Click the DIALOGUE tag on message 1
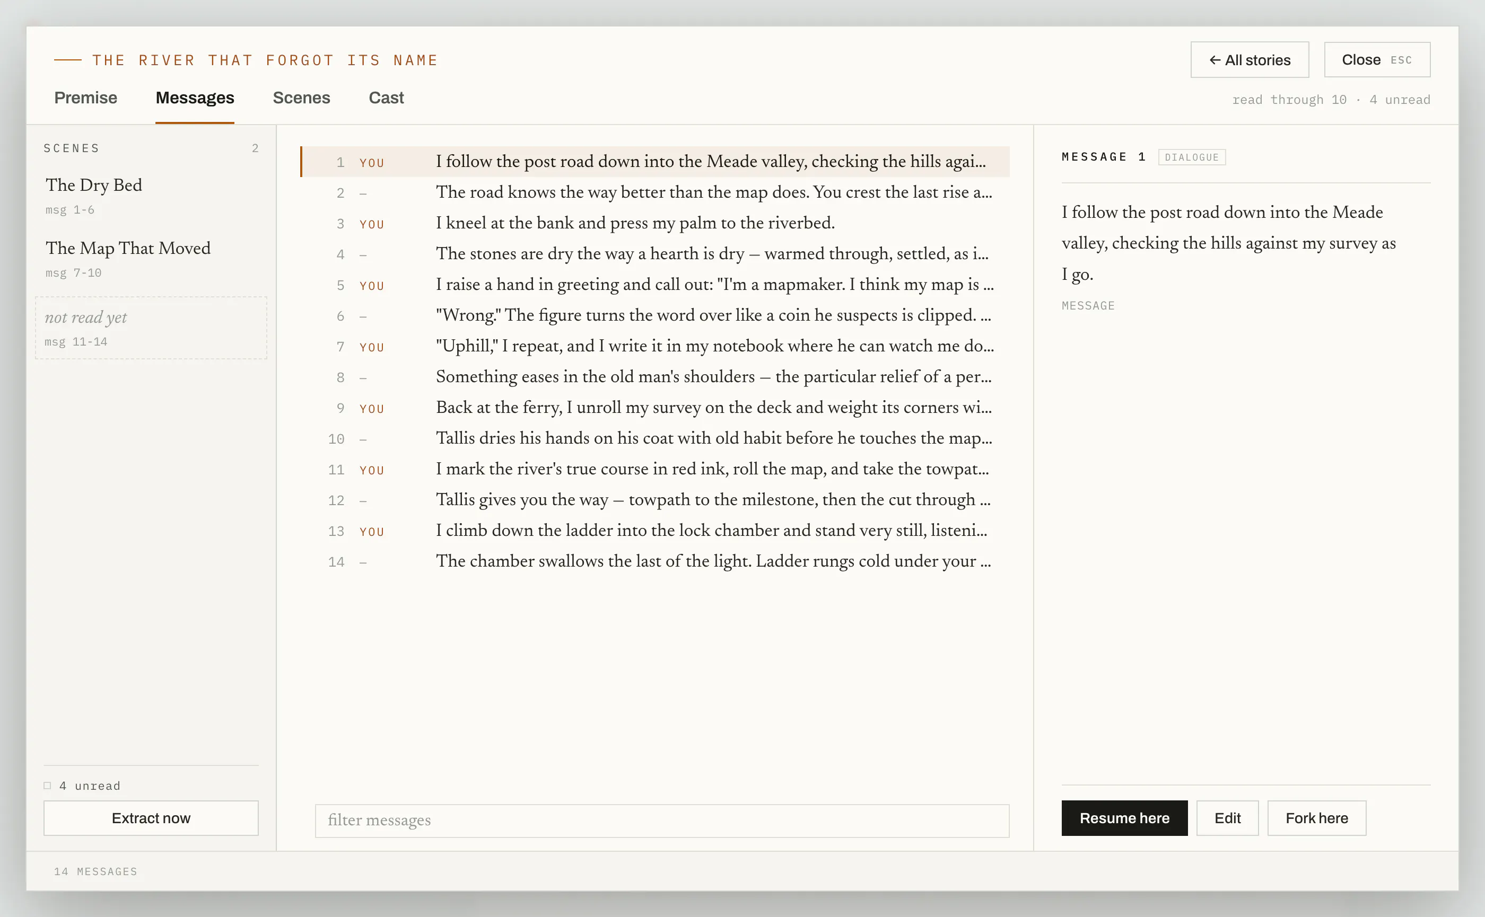Viewport: 1485px width, 917px height. point(1192,157)
